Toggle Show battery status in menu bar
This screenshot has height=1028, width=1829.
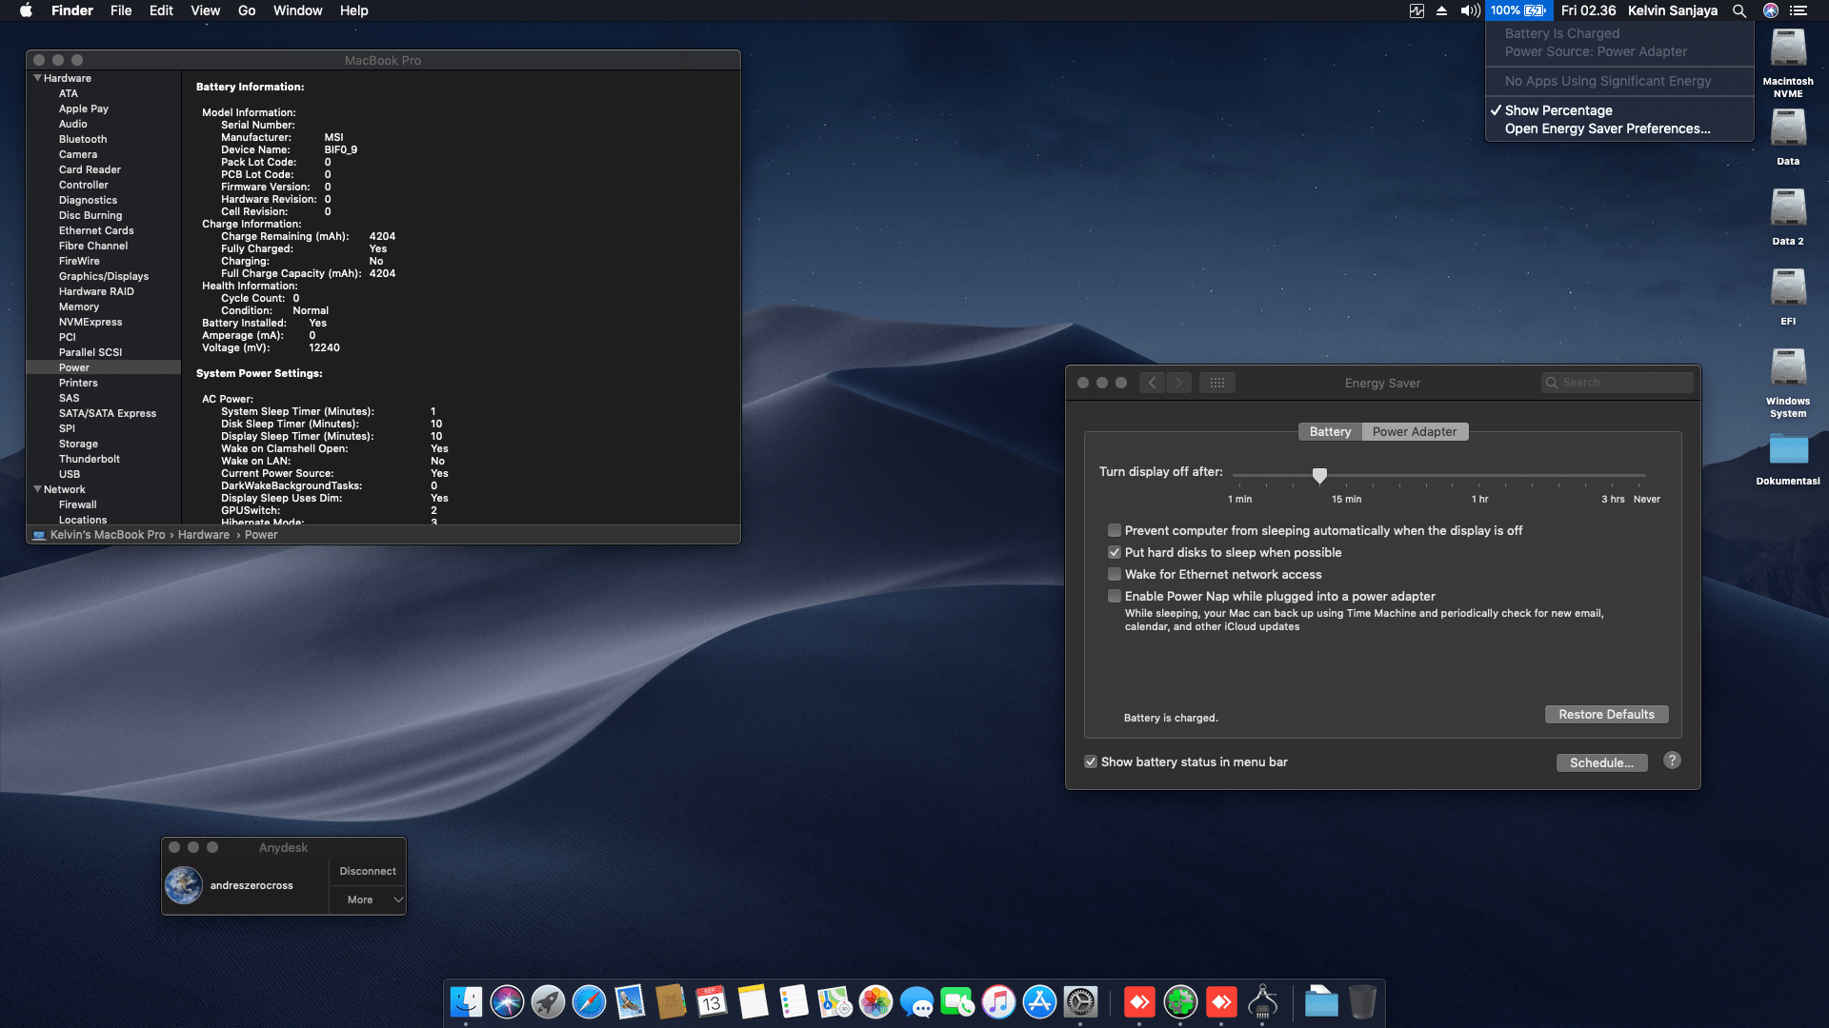[x=1091, y=761]
